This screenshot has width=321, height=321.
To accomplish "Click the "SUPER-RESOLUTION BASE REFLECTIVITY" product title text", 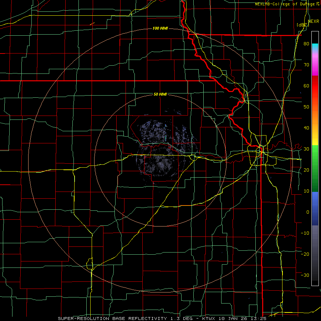I will coord(112,319).
